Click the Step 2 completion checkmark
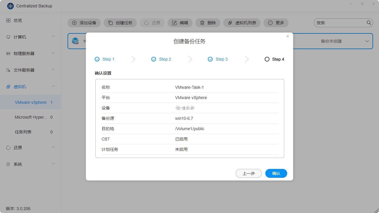Screen dimensions: 379x213 tap(153, 59)
